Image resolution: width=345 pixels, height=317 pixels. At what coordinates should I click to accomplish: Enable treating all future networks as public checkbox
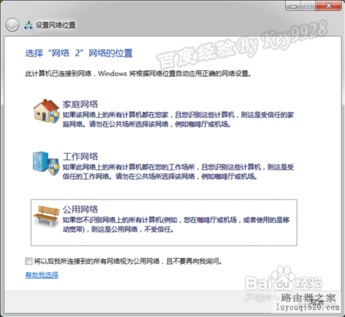tap(29, 261)
